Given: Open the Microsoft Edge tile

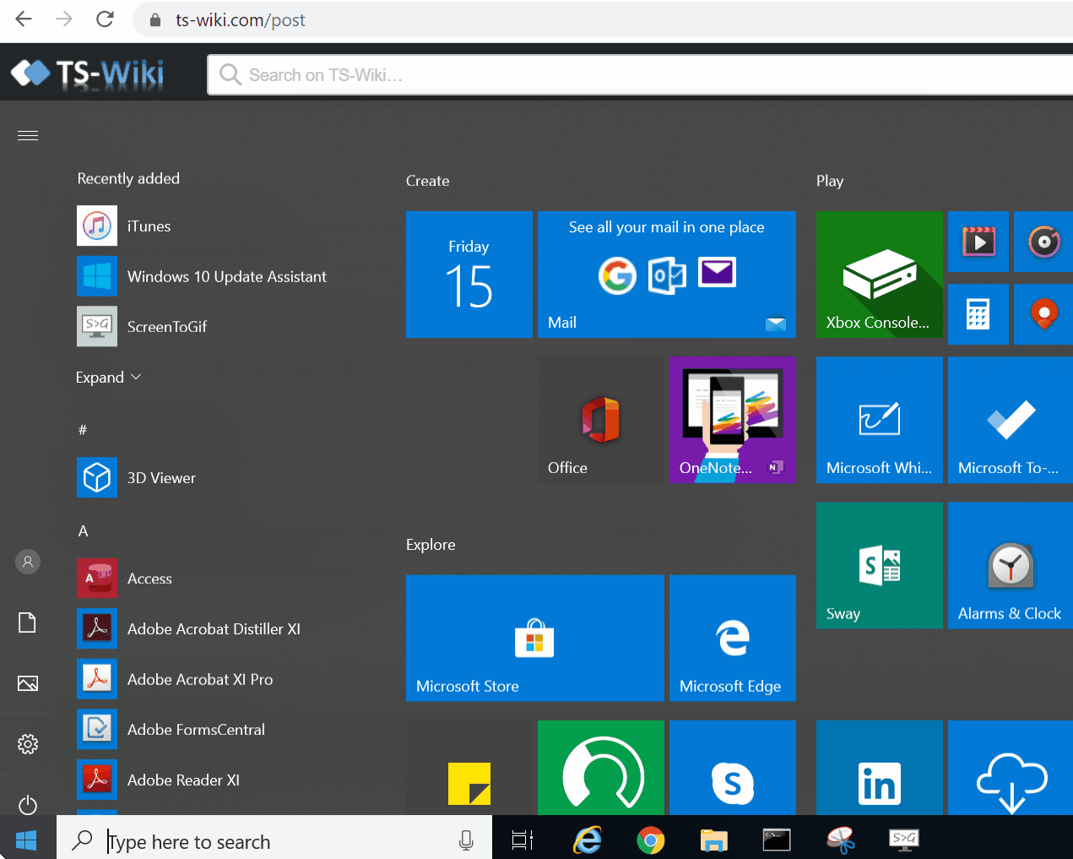Looking at the screenshot, I should coord(732,638).
